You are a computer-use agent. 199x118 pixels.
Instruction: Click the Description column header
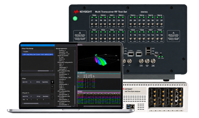tap(26, 52)
